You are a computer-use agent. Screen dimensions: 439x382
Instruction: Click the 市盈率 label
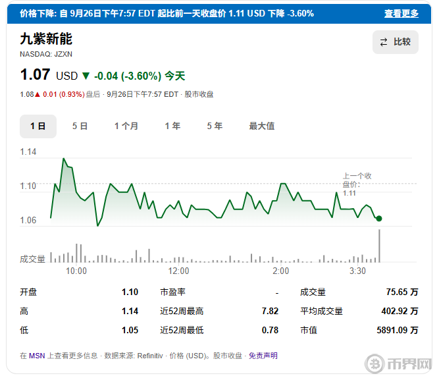click(172, 292)
